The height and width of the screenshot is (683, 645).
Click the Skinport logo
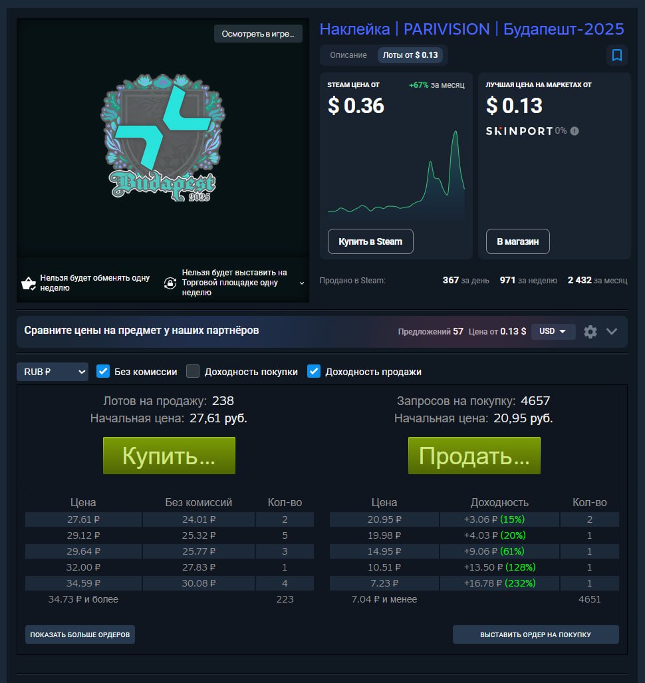(519, 131)
